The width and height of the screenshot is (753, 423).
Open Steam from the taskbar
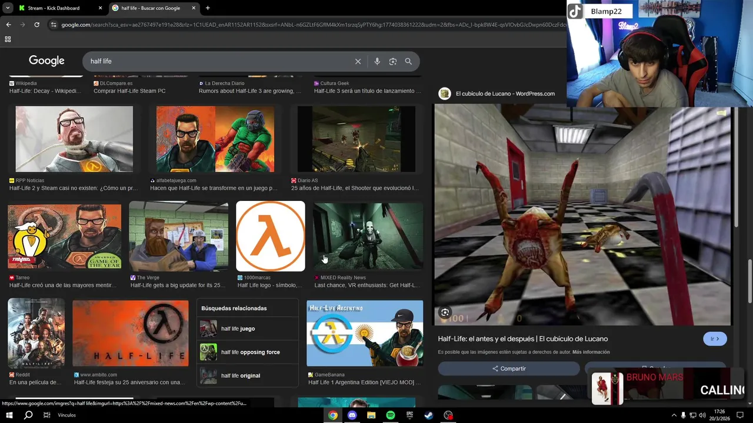429,415
